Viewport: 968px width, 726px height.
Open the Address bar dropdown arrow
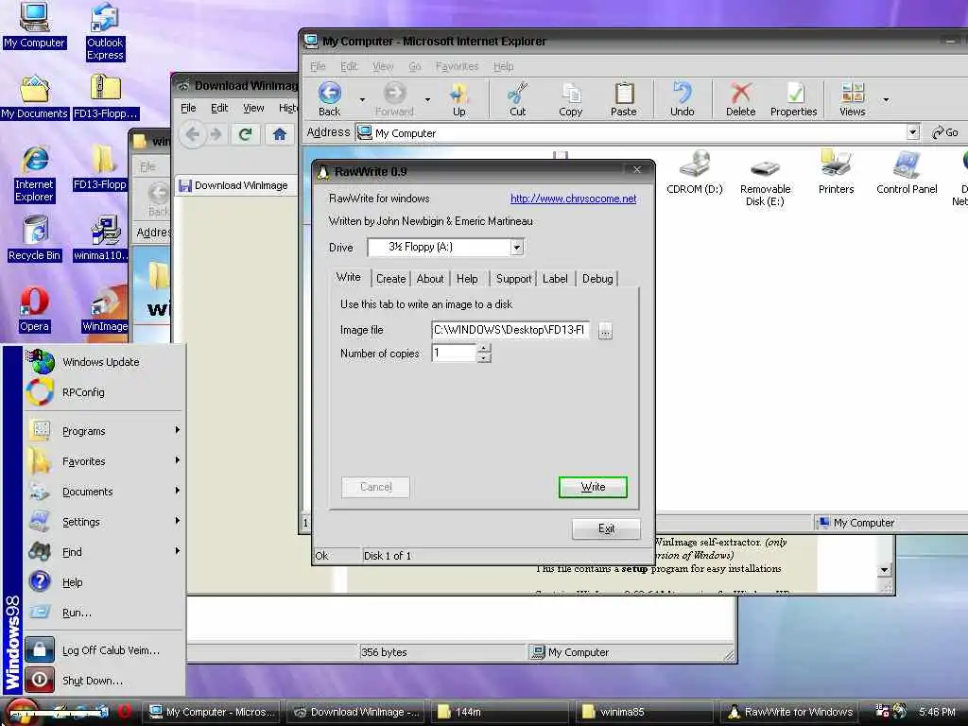point(913,132)
